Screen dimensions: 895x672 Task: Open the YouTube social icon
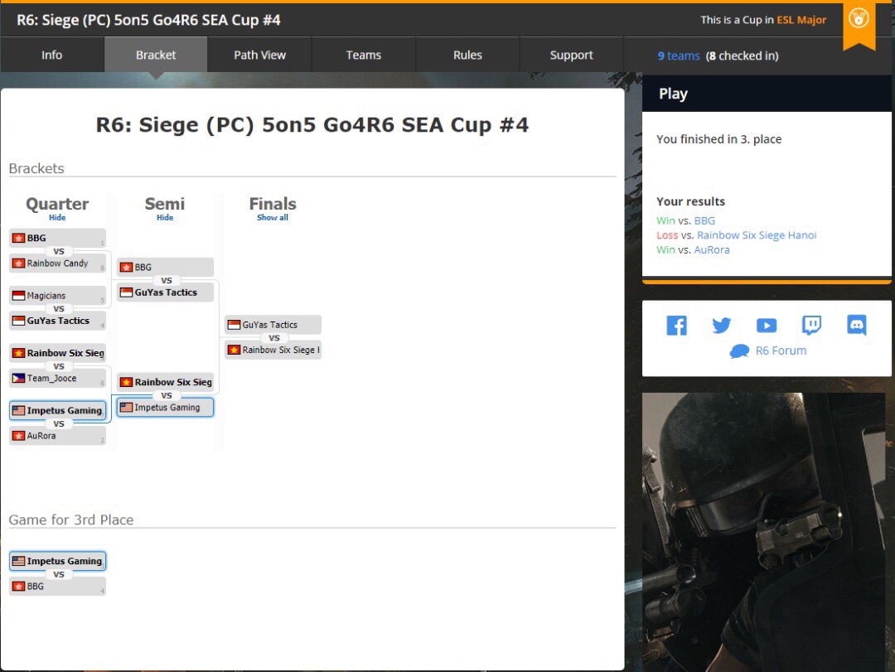(x=767, y=326)
